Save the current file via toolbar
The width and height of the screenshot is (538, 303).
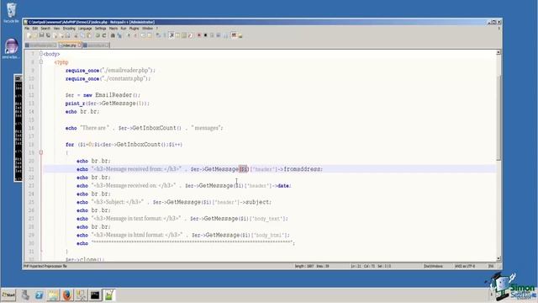41,35
